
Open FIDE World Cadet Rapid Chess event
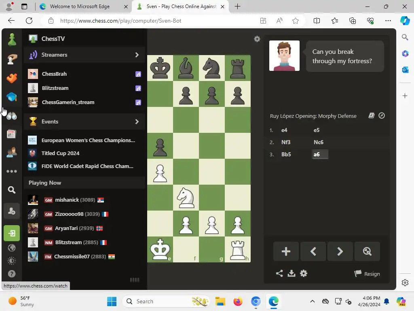coord(82,166)
